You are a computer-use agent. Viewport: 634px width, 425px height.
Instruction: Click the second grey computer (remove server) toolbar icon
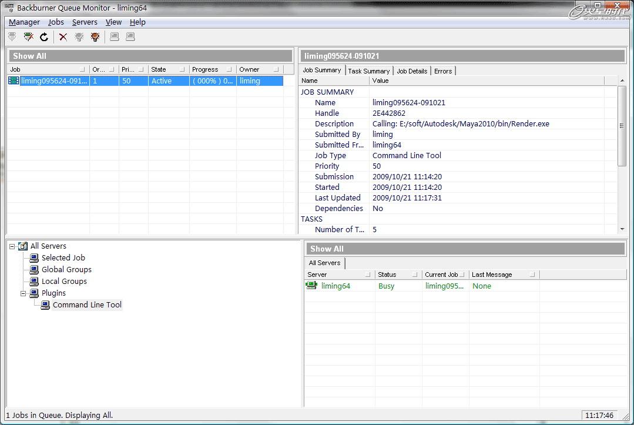(x=130, y=37)
